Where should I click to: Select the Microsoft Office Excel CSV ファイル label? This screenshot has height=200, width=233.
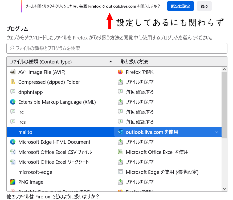55,152
